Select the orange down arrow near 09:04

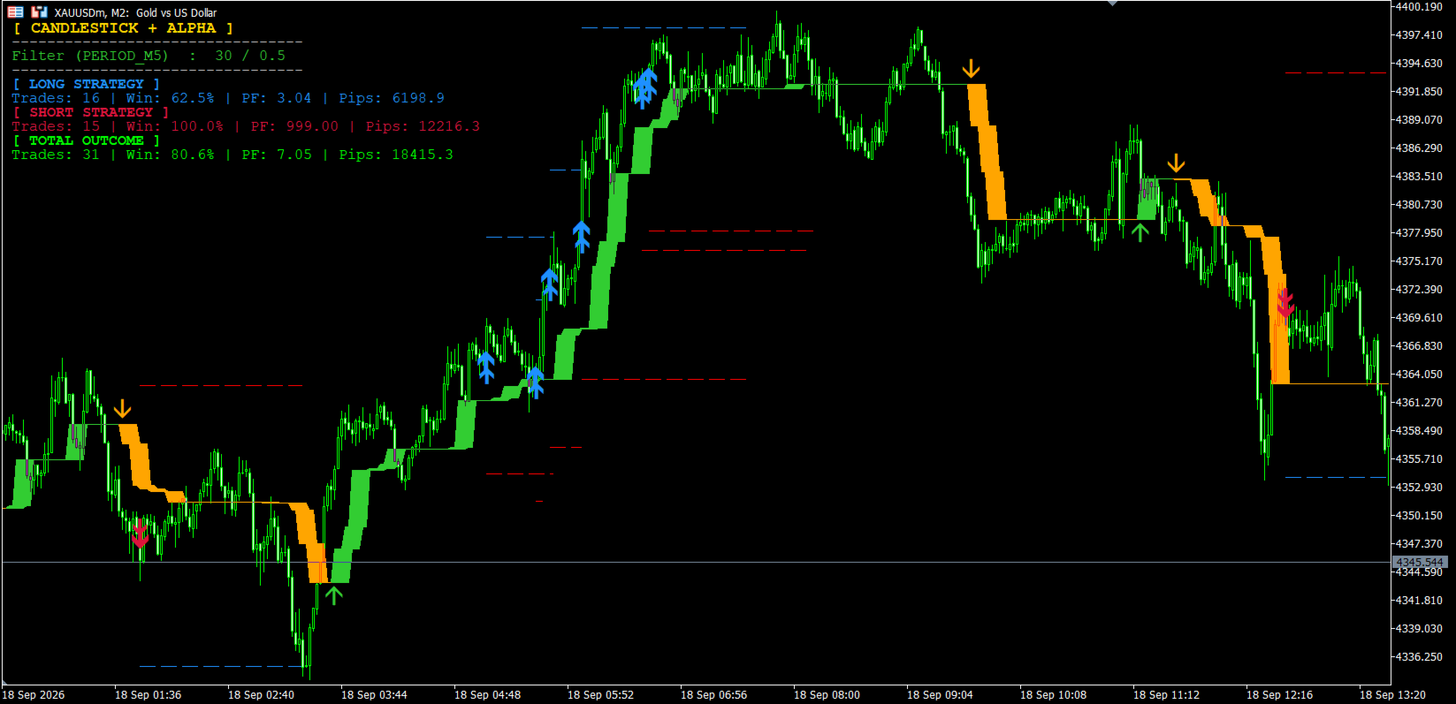click(x=972, y=69)
